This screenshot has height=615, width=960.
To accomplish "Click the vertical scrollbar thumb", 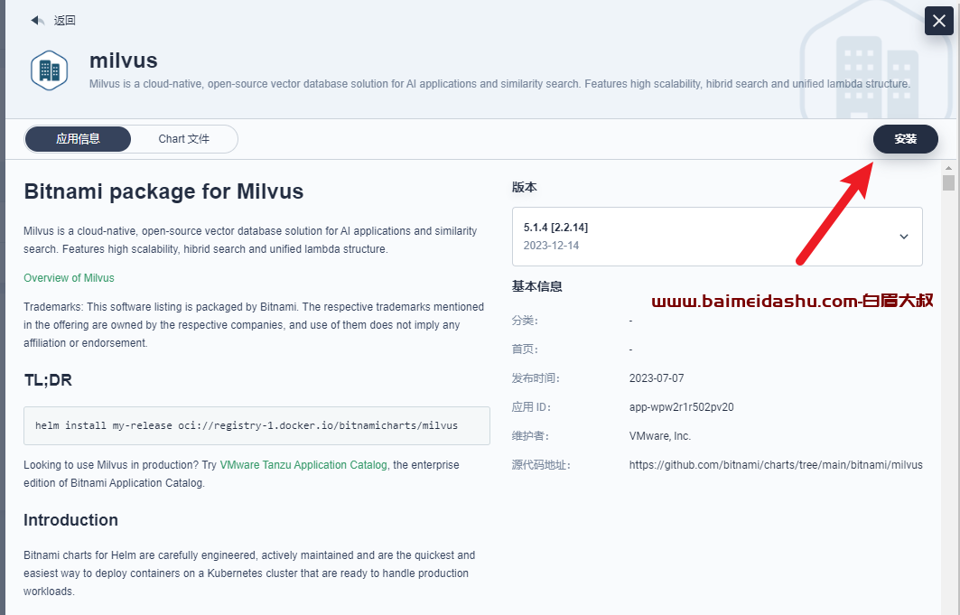I will [948, 183].
